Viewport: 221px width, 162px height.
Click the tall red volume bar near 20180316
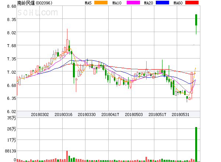click(x=67, y=156)
